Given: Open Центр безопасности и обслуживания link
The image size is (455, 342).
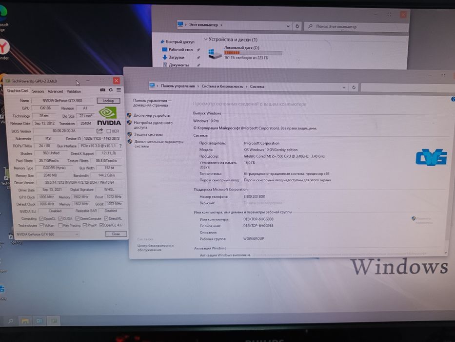Looking at the screenshot, I should [x=155, y=248].
